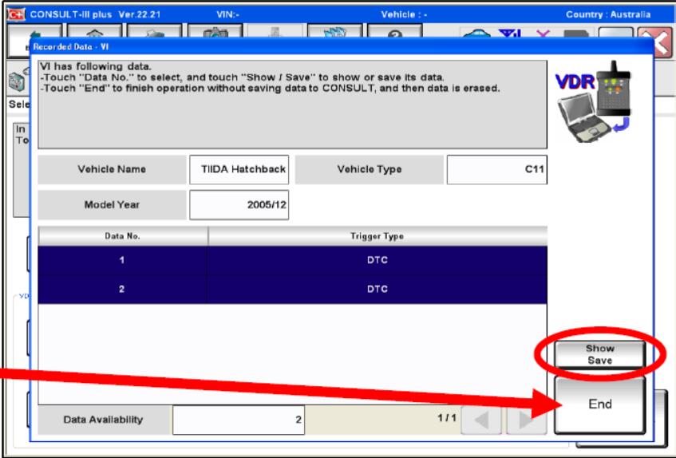The image size is (676, 458).
Task: Click the Home toolbar icon in the main window
Action: pyautogui.click(x=95, y=31)
